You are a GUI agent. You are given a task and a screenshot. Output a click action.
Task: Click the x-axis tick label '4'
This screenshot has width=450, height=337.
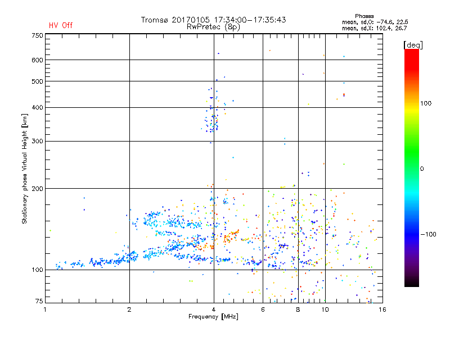(214, 309)
